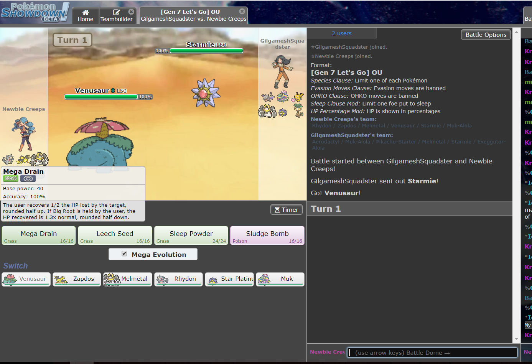The height and width of the screenshot is (364, 532).
Task: Switch to Zapdos
Action: 77,279
